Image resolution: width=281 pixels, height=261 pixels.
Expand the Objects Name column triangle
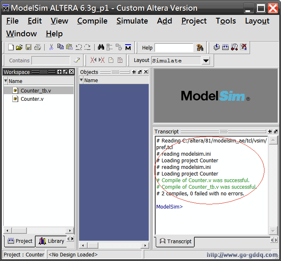[x=81, y=81]
